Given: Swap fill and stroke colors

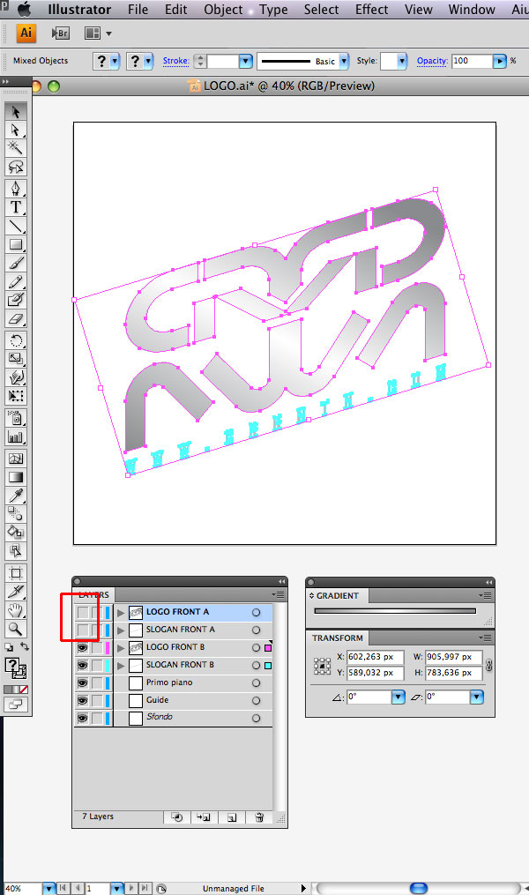Looking at the screenshot, I should point(25,647).
